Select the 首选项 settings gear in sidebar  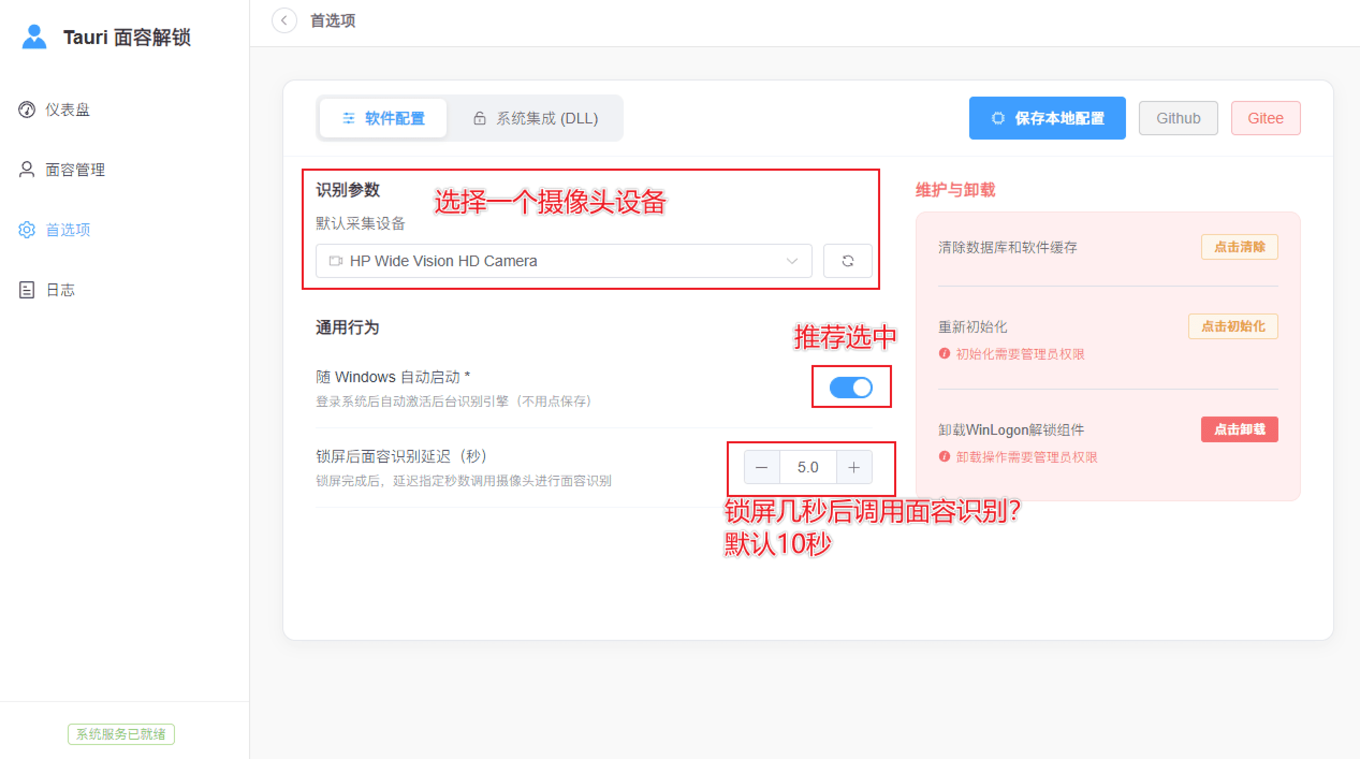(x=27, y=230)
